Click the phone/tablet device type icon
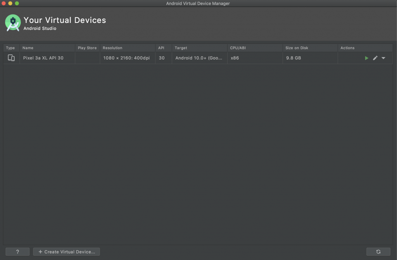This screenshot has height=260, width=397. [11, 58]
